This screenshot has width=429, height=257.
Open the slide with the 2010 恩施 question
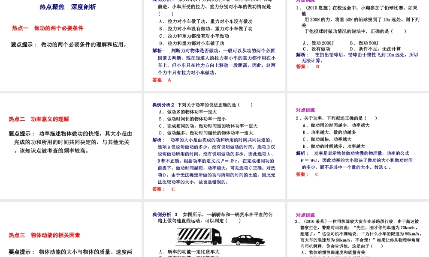coord(358,45)
